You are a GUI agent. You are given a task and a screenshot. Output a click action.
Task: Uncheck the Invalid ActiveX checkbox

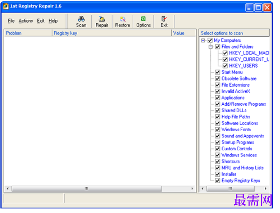218,91
